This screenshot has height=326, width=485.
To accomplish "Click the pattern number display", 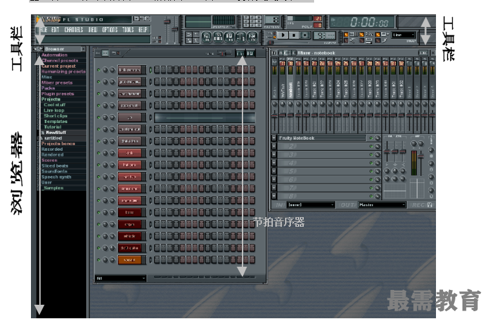I will (272, 21).
